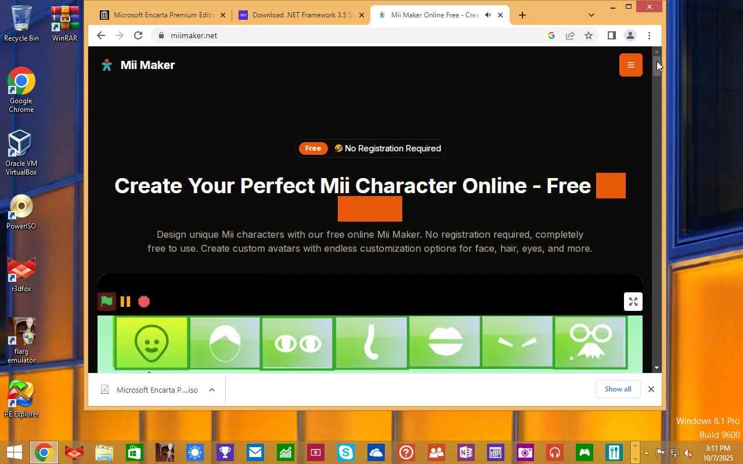
Task: Switch to Download .NET Framework 3.5 tab
Action: coord(301,15)
